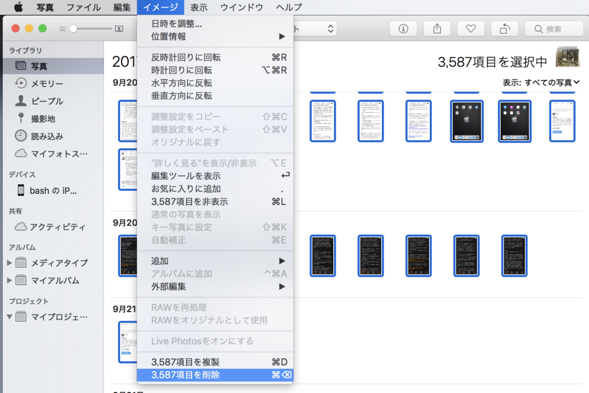589x393 pixels.
Task: Click in the 検索 search field
Action: 554,29
